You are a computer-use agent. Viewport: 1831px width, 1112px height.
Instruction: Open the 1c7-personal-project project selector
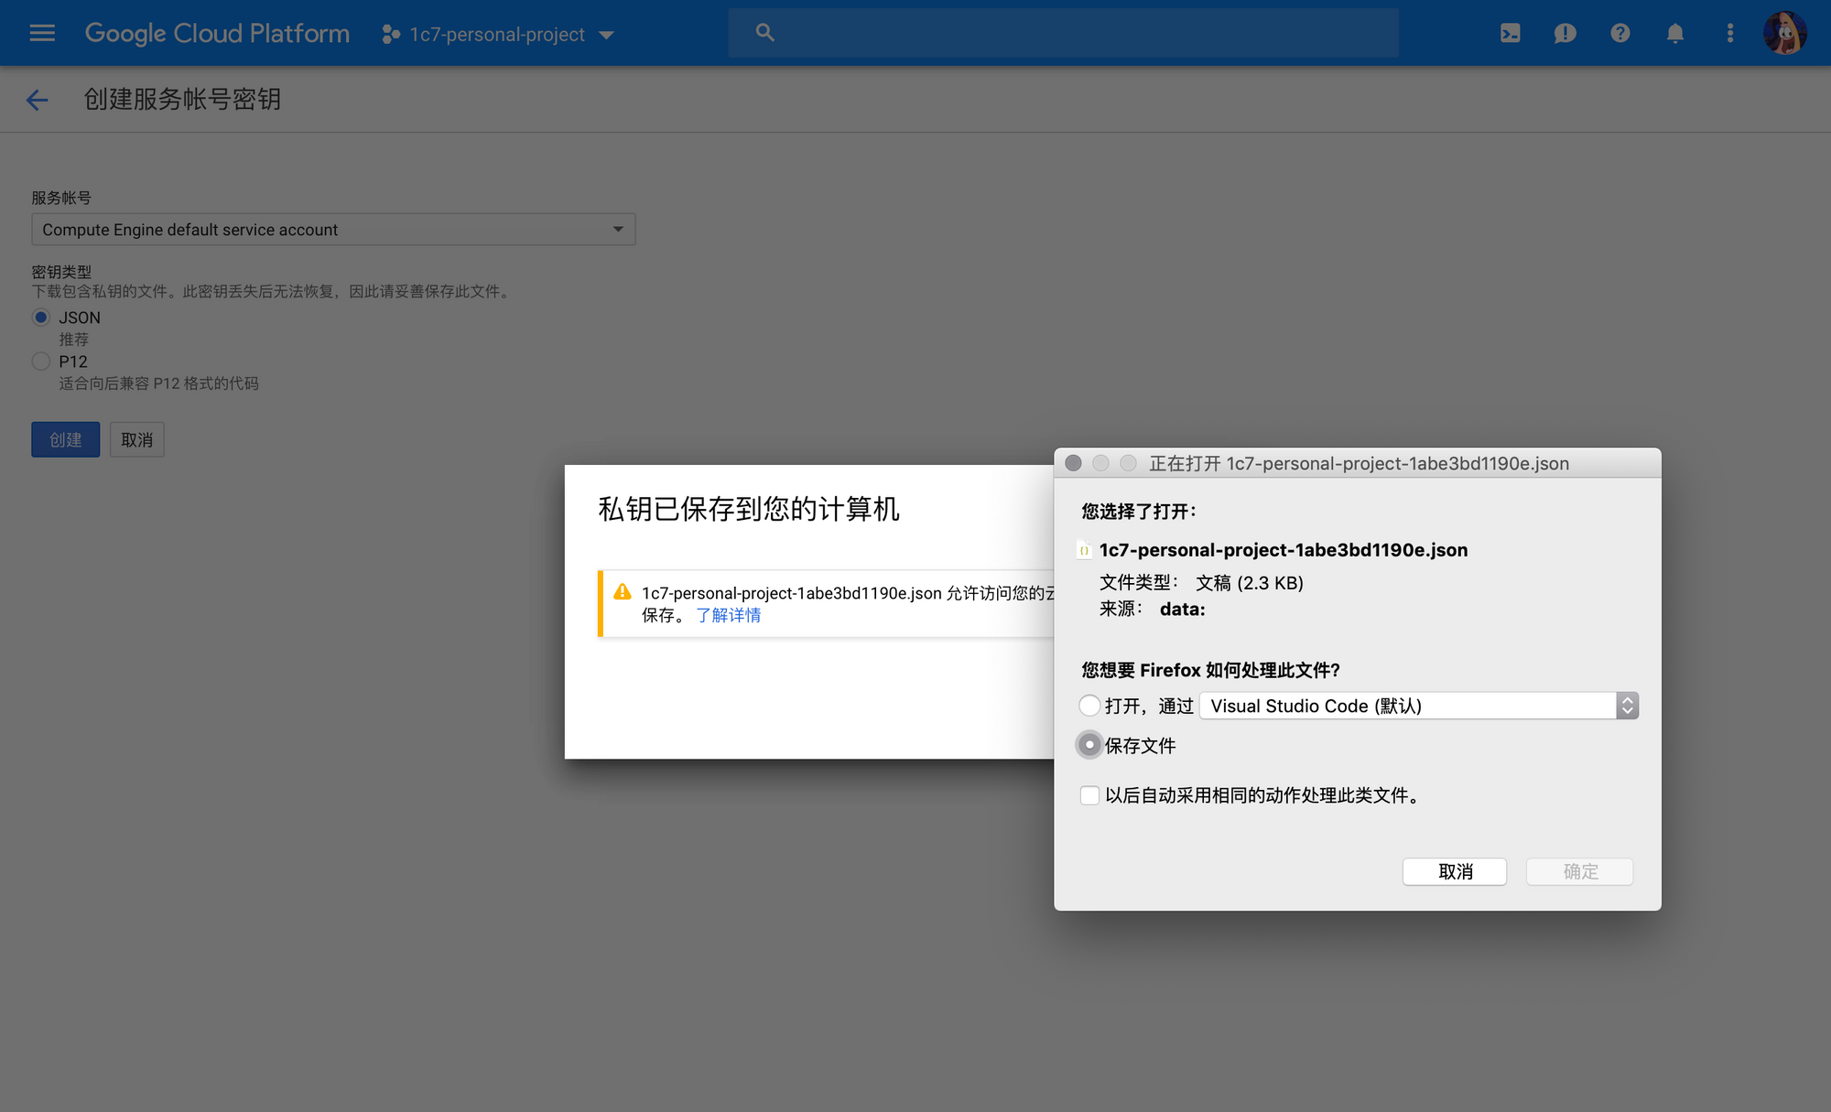point(498,35)
